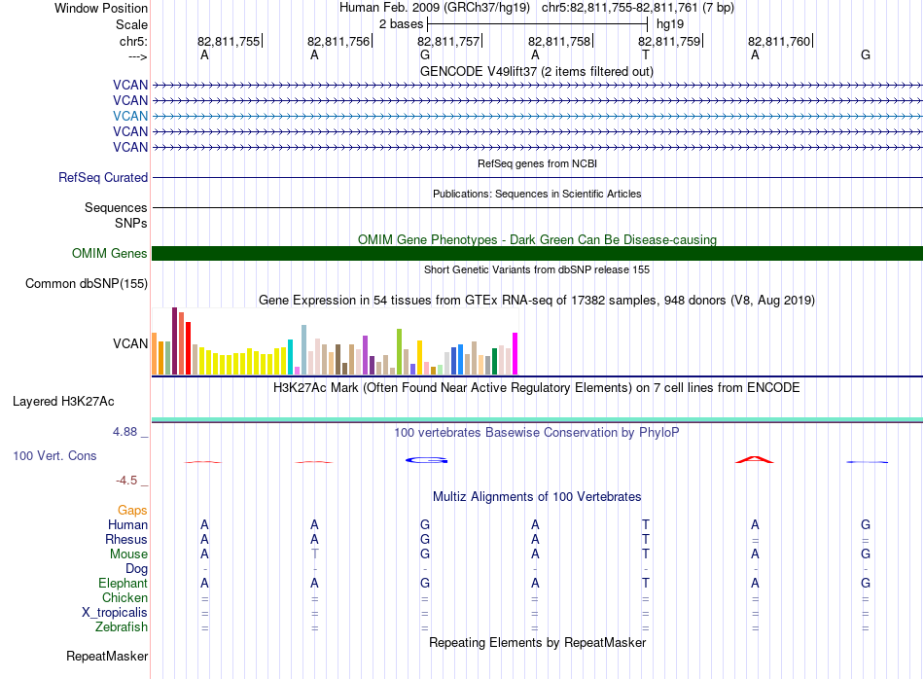Click the light-blue VCAN transcript label

(130, 116)
